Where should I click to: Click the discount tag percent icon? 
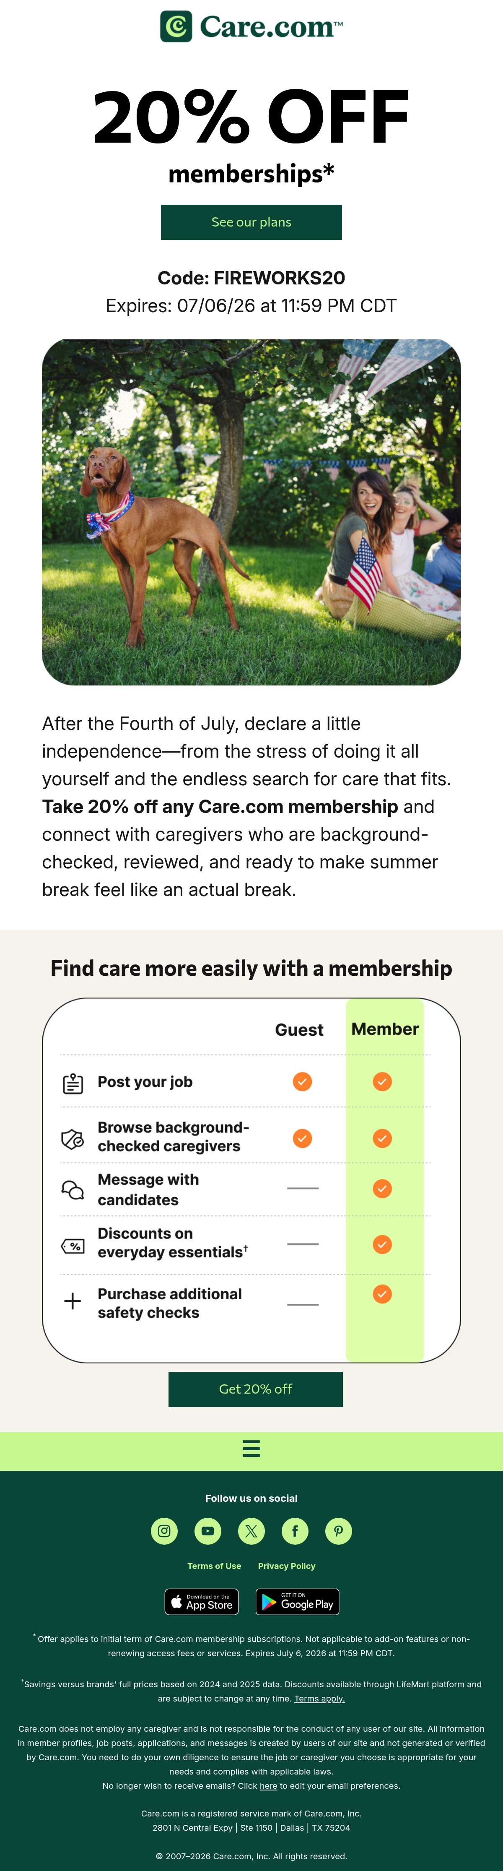[73, 1246]
